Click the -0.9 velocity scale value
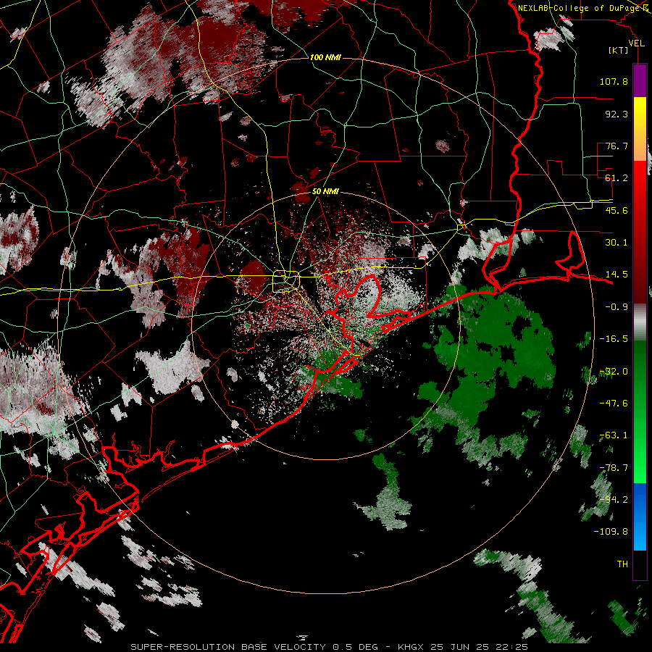This screenshot has height=652, width=652. 617,307
